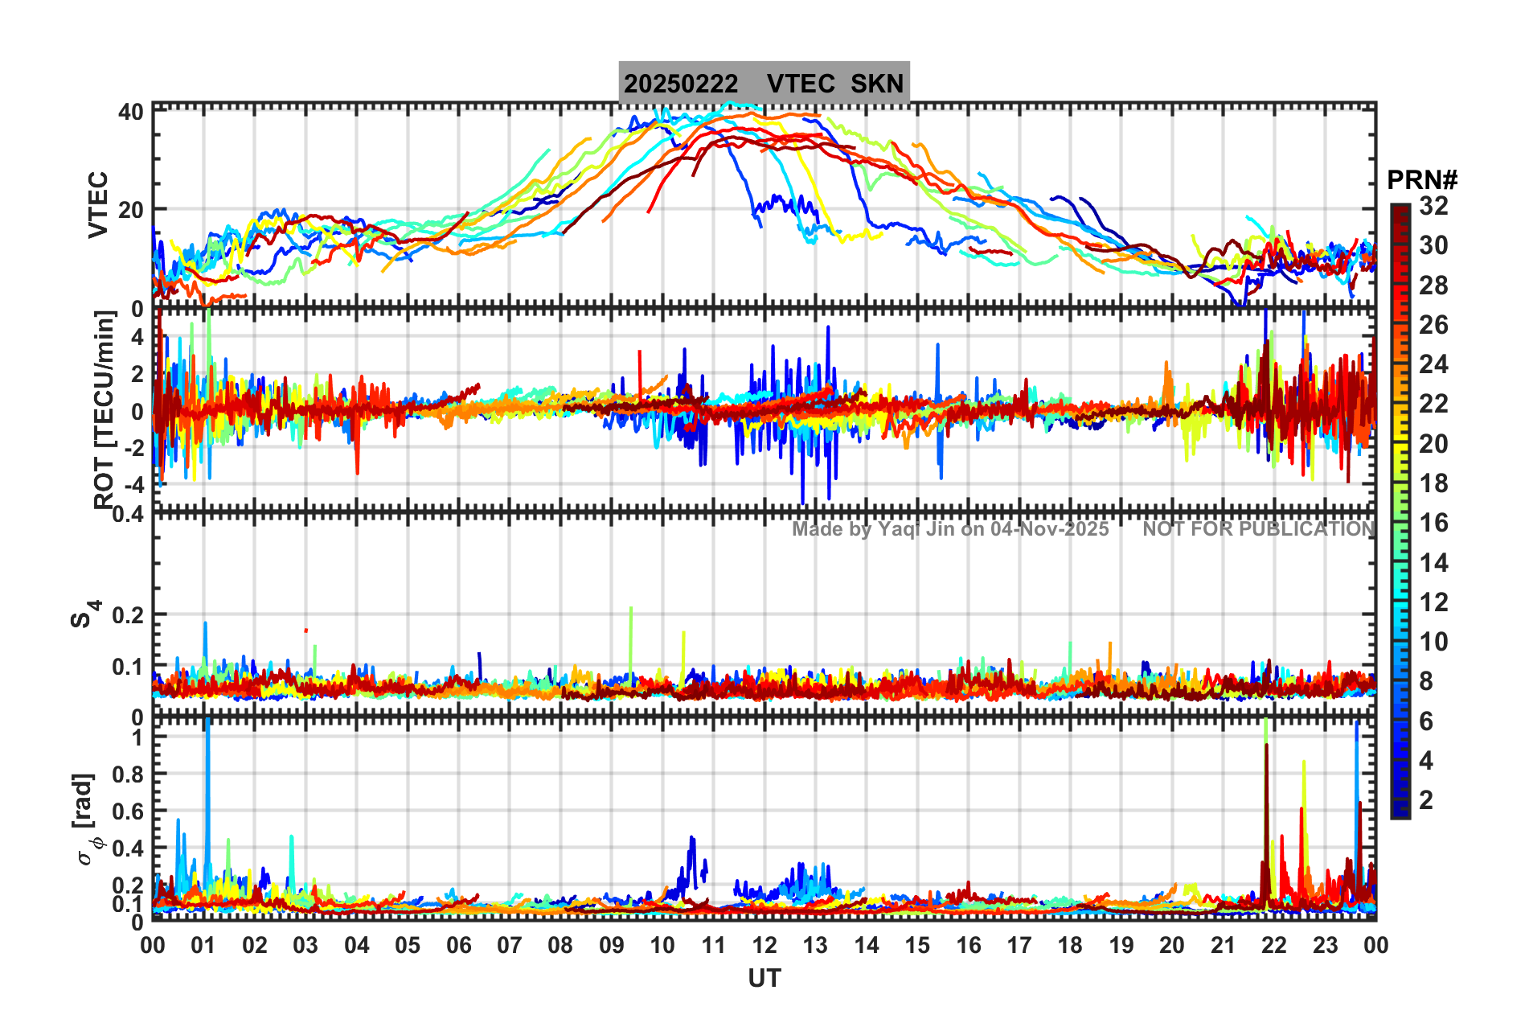Click the PRN color scale bar
Viewport: 1529px width, 1023px height.
coord(1400,511)
